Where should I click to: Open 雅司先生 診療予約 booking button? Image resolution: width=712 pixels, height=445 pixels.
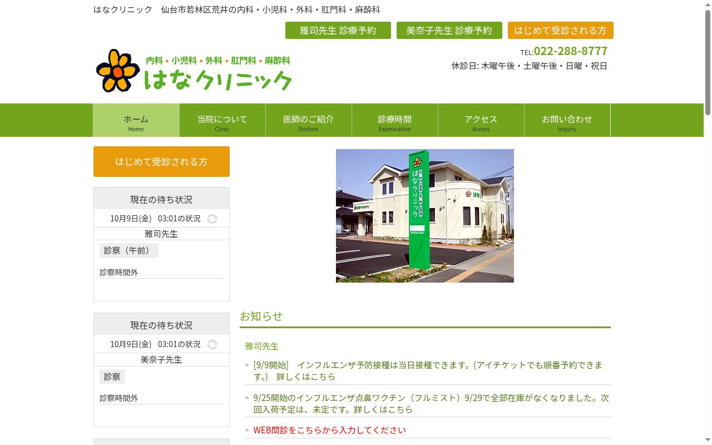point(338,31)
